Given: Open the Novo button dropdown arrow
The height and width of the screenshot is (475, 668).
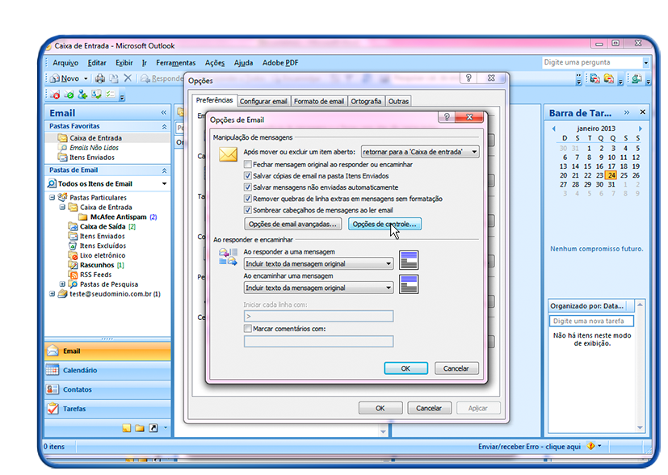Looking at the screenshot, I should [x=86, y=78].
